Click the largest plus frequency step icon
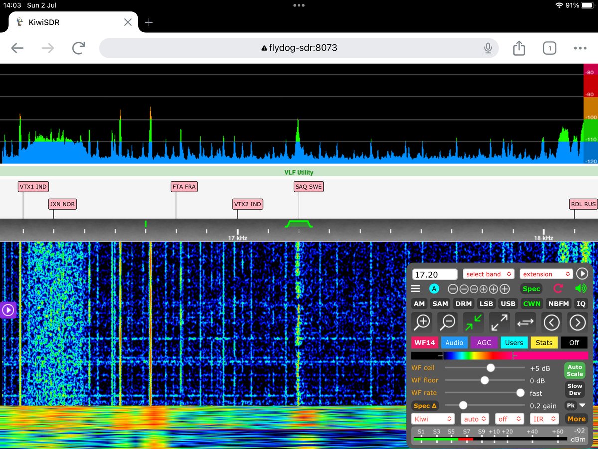Viewport: 598px width, 449px height. pyautogui.click(x=505, y=289)
